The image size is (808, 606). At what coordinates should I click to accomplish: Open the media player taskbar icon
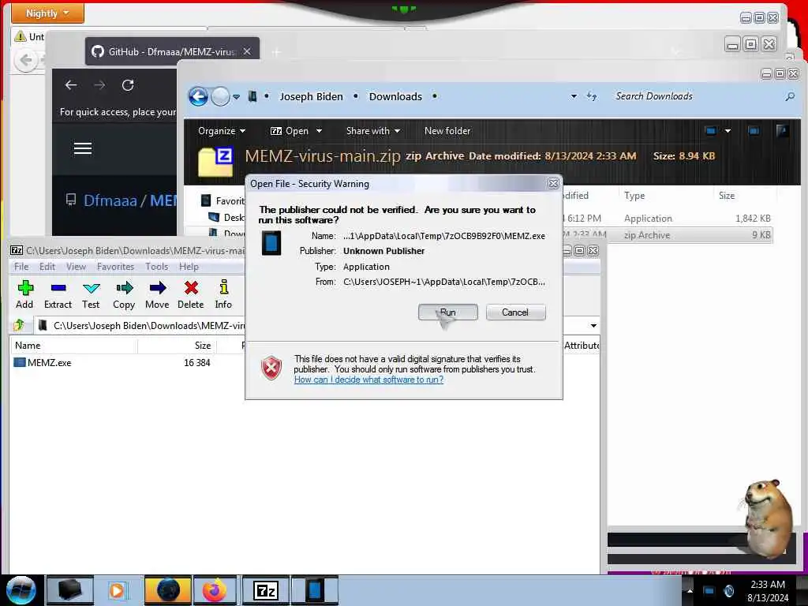[117, 590]
